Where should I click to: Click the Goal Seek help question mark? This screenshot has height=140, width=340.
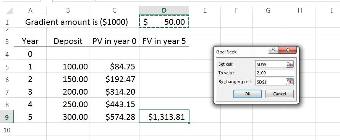pos(274,50)
